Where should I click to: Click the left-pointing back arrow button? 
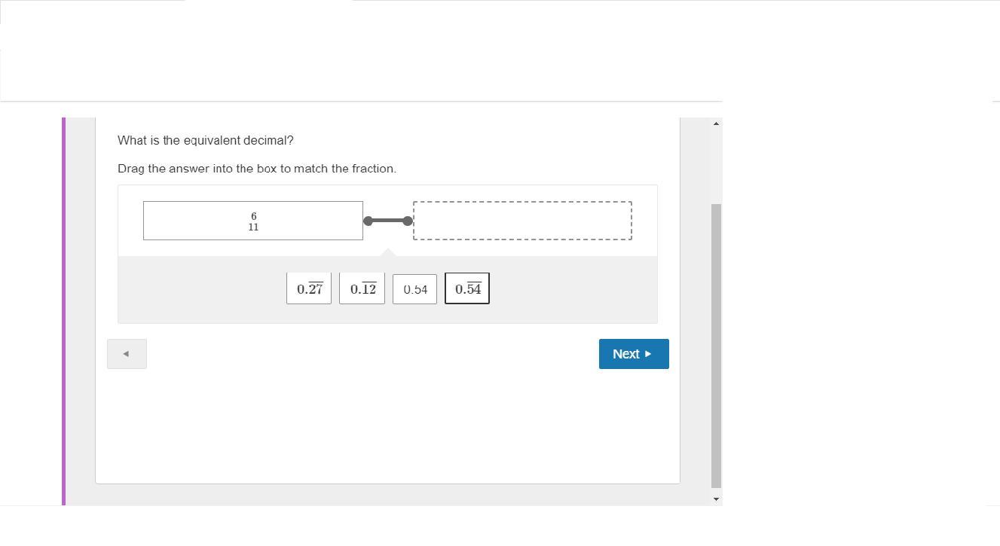(x=127, y=354)
